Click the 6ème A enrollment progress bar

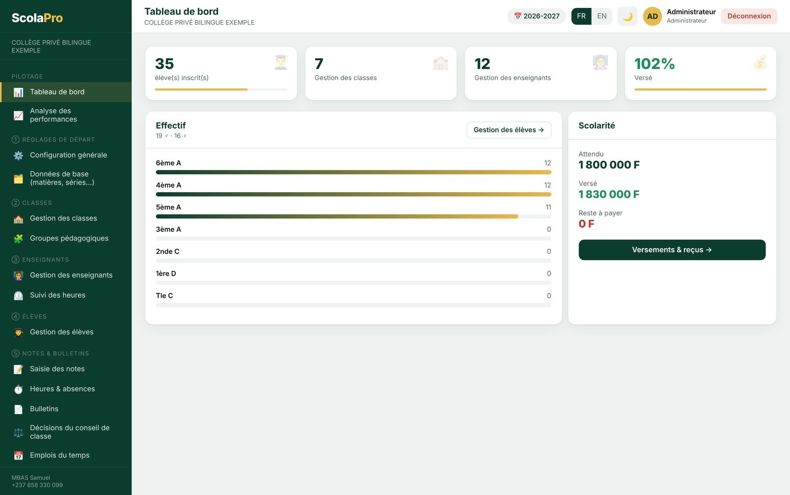pyautogui.click(x=354, y=172)
